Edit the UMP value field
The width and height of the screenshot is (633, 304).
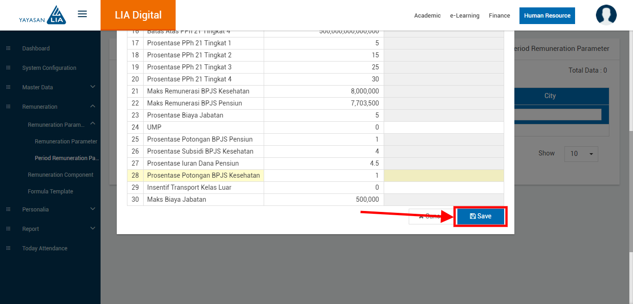pos(443,127)
